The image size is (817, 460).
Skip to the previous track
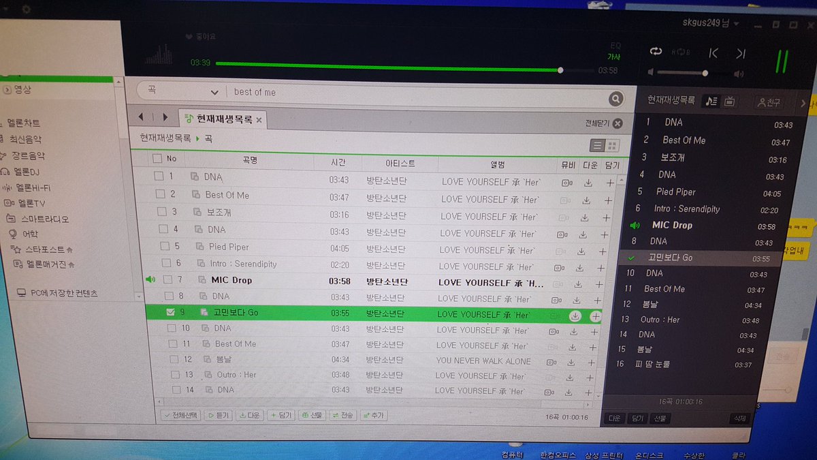[714, 53]
